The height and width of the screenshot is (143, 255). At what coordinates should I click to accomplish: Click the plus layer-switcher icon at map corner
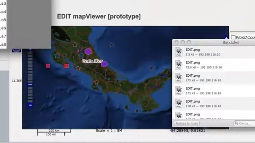click(x=226, y=38)
